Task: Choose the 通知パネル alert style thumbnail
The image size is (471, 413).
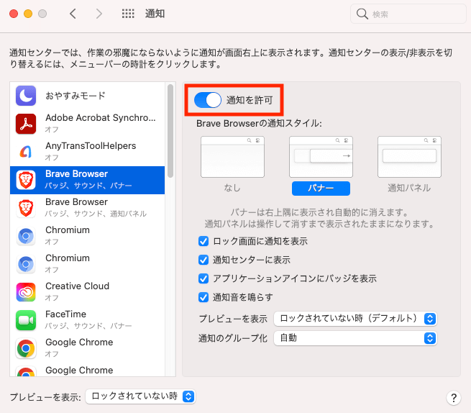Action: [x=409, y=157]
